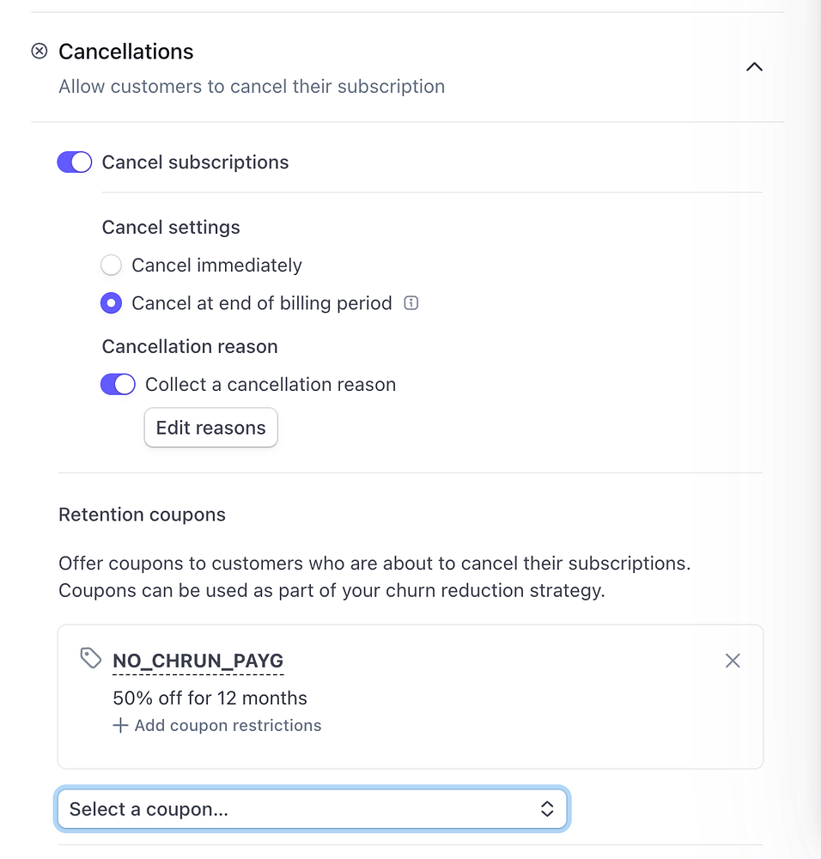Viewport: 821px width, 859px height.
Task: Disable Collect a cancellation reason toggle
Action: coord(118,385)
